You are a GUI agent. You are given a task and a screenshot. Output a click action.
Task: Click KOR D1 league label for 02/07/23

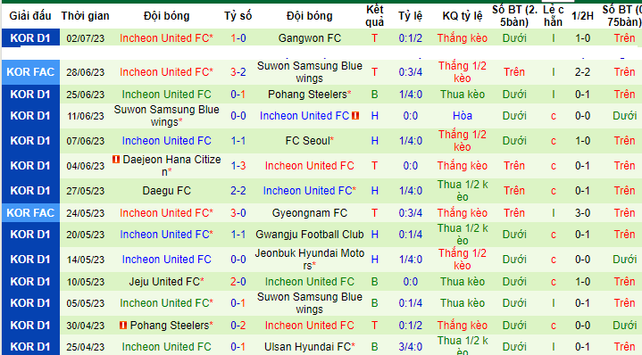30,37
